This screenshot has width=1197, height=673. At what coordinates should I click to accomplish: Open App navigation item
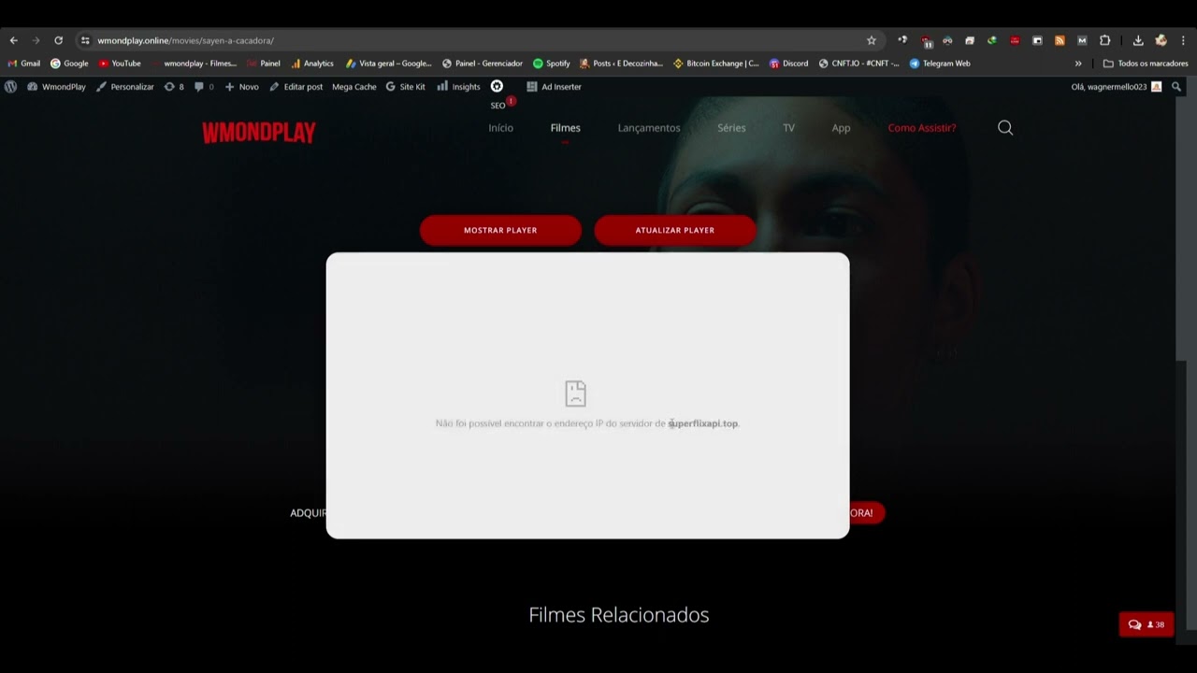[841, 128]
